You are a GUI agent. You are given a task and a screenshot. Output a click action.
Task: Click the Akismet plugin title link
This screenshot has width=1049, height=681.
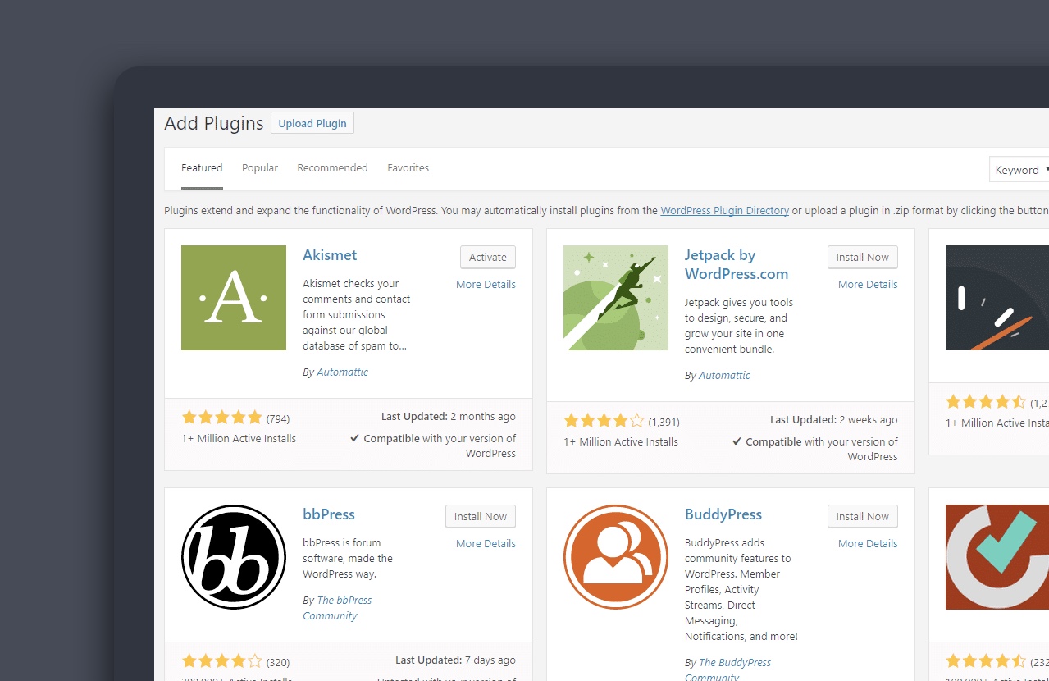(x=330, y=255)
